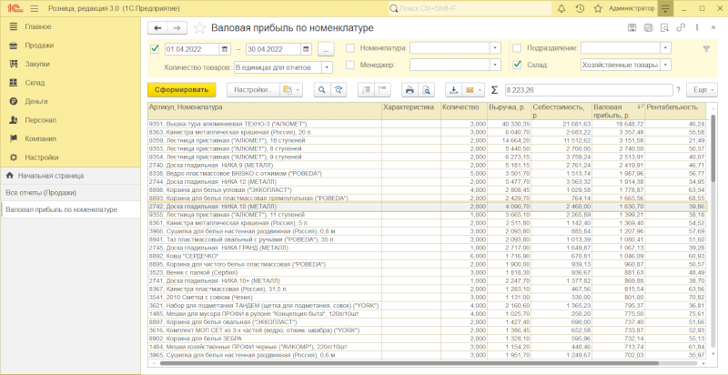The width and height of the screenshot is (728, 375).
Task: Enable the Менеджер filter checkbox
Action: 350,65
